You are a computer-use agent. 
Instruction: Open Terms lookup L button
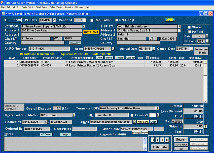tap(158, 108)
